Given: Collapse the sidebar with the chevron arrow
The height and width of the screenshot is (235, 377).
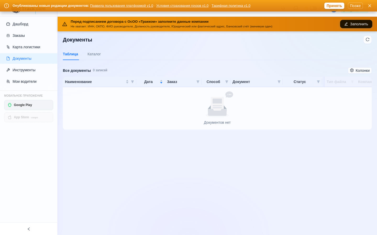Looking at the screenshot, I should click(29, 229).
